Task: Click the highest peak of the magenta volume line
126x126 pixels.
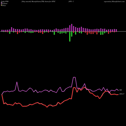Action: click(x=74, y=77)
